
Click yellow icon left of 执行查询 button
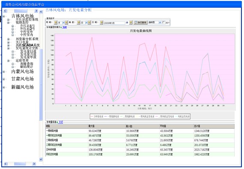point(131,23)
